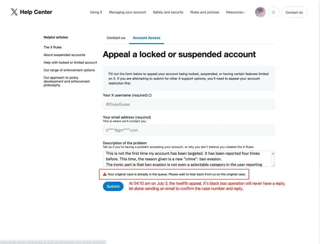Click the username info circle icon
The width and height of the screenshot is (320, 244).
150,96
